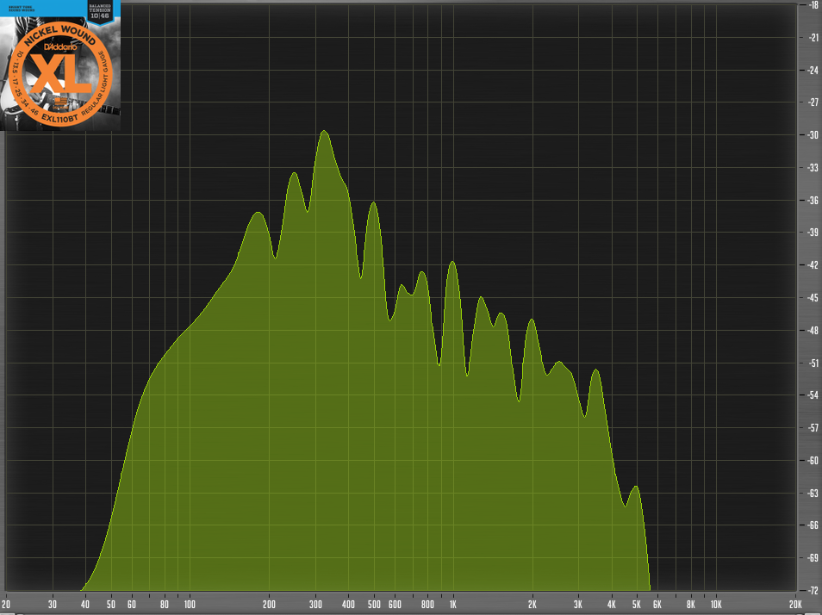This screenshot has height=615, width=822.
Task: Click the "50" frequency axis label
Action: [x=111, y=605]
